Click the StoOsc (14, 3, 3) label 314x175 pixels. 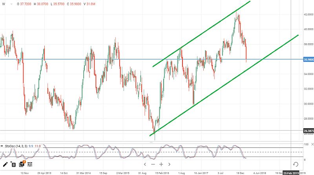(16, 146)
